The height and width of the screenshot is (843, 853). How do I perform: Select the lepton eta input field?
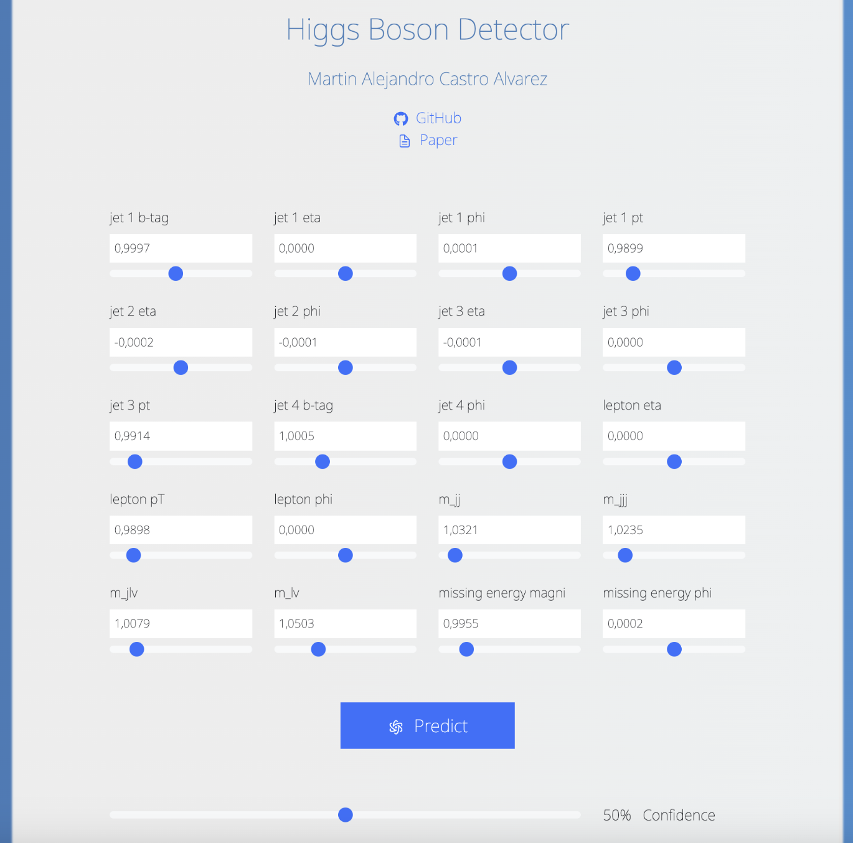tap(673, 436)
